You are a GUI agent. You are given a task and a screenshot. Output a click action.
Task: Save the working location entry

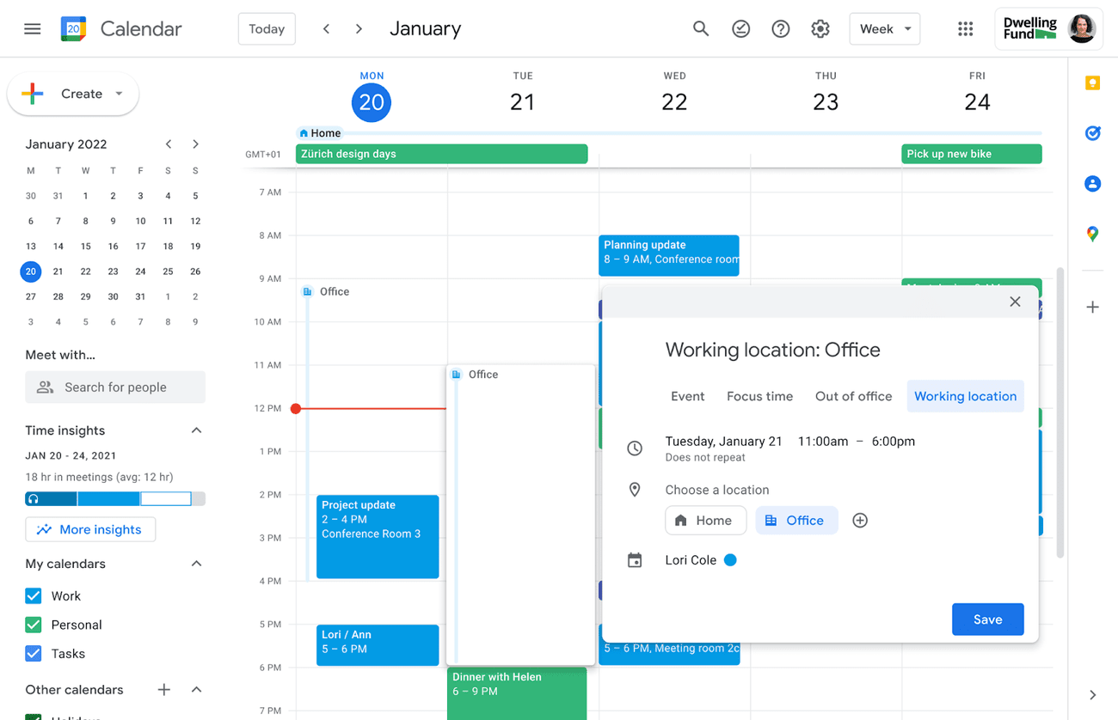987,619
